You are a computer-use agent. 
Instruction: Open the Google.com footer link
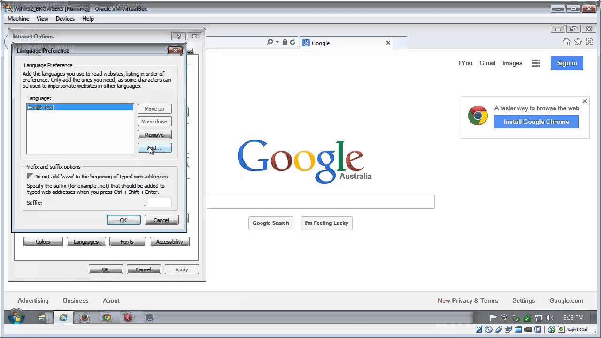(x=566, y=300)
